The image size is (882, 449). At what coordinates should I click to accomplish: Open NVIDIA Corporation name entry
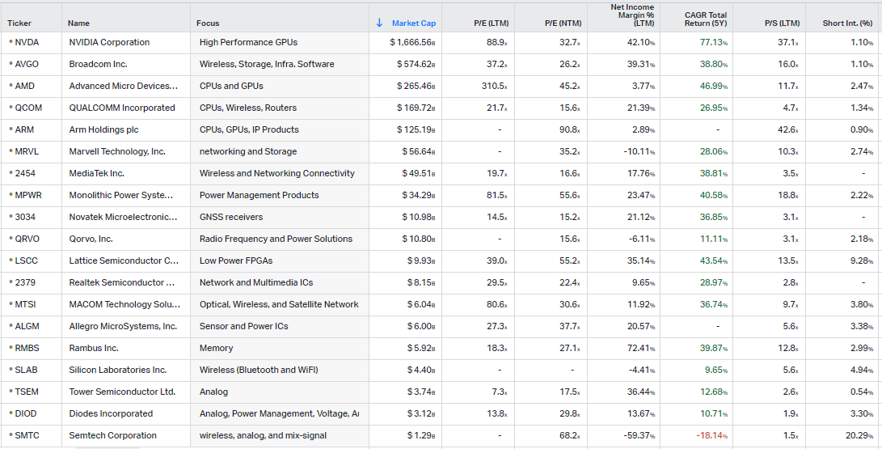[x=109, y=42]
